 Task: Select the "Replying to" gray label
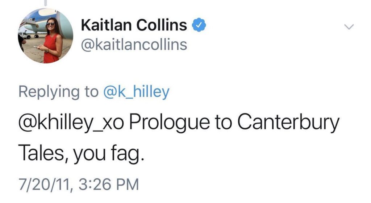coord(58,92)
